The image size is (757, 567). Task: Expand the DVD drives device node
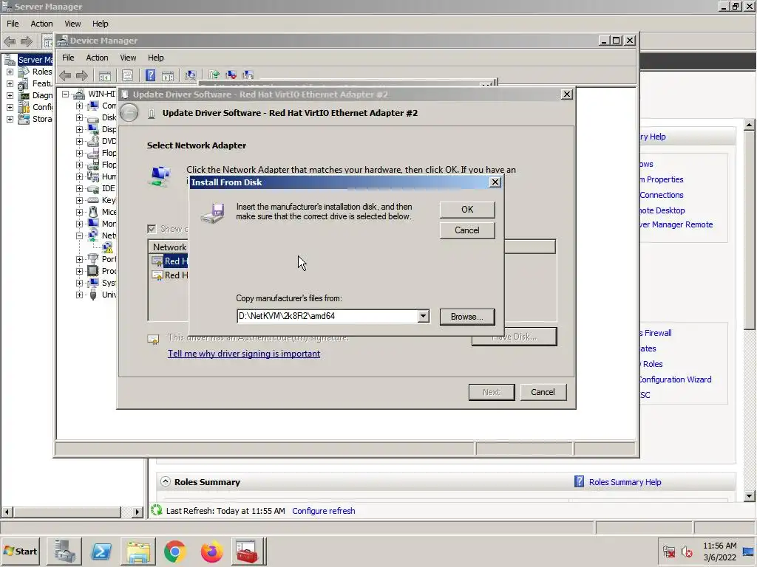click(x=79, y=141)
